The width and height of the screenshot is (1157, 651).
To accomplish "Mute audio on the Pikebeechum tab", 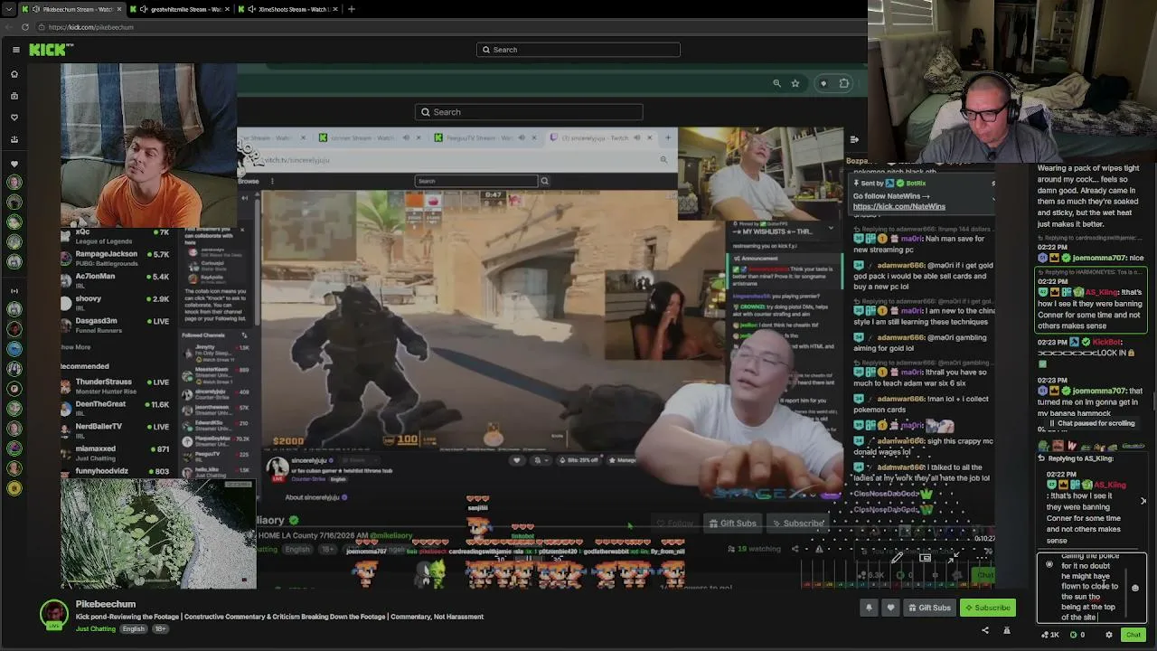I will click(x=34, y=9).
